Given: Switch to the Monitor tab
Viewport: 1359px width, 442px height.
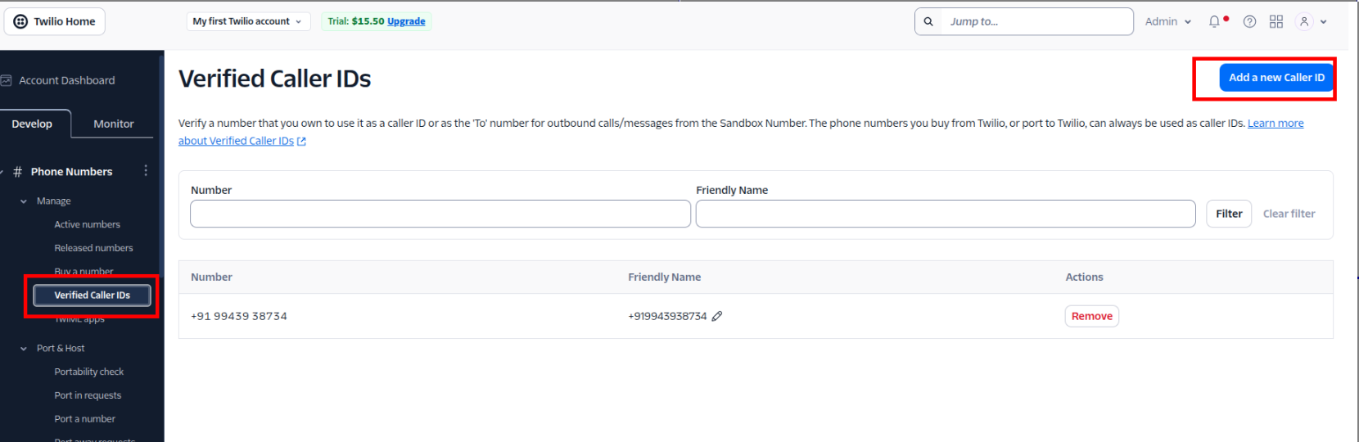Looking at the screenshot, I should click(x=113, y=124).
